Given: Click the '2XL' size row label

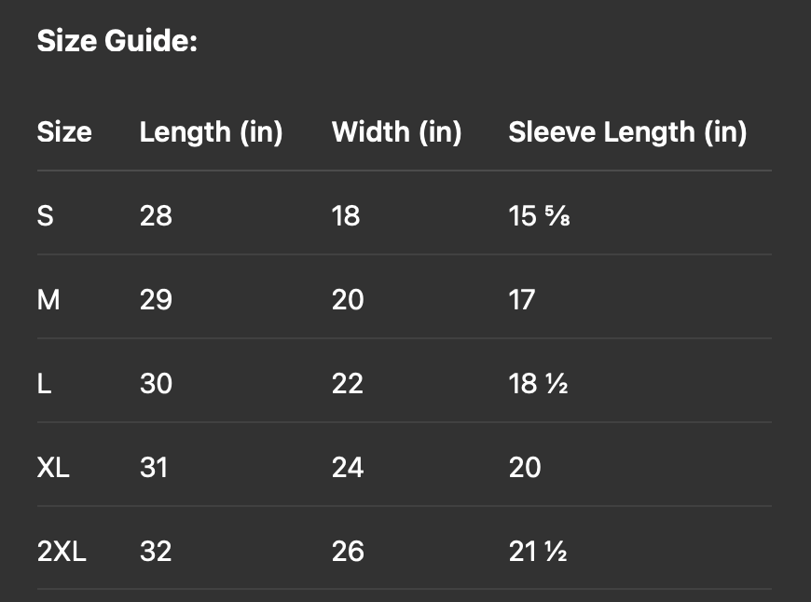Looking at the screenshot, I should (x=62, y=551).
